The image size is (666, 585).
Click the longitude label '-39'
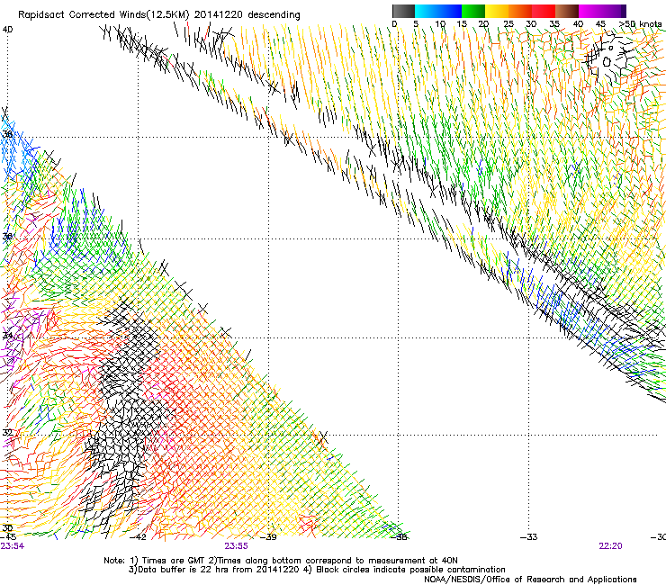click(x=268, y=537)
